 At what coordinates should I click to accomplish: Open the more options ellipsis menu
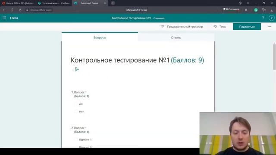click(x=269, y=27)
